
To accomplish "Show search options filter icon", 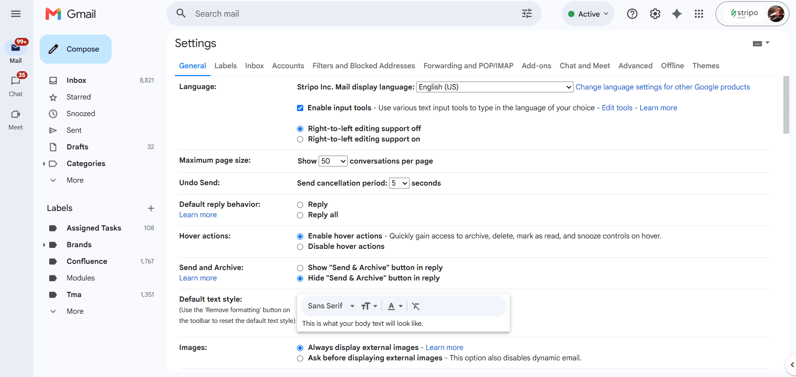I will tap(527, 13).
